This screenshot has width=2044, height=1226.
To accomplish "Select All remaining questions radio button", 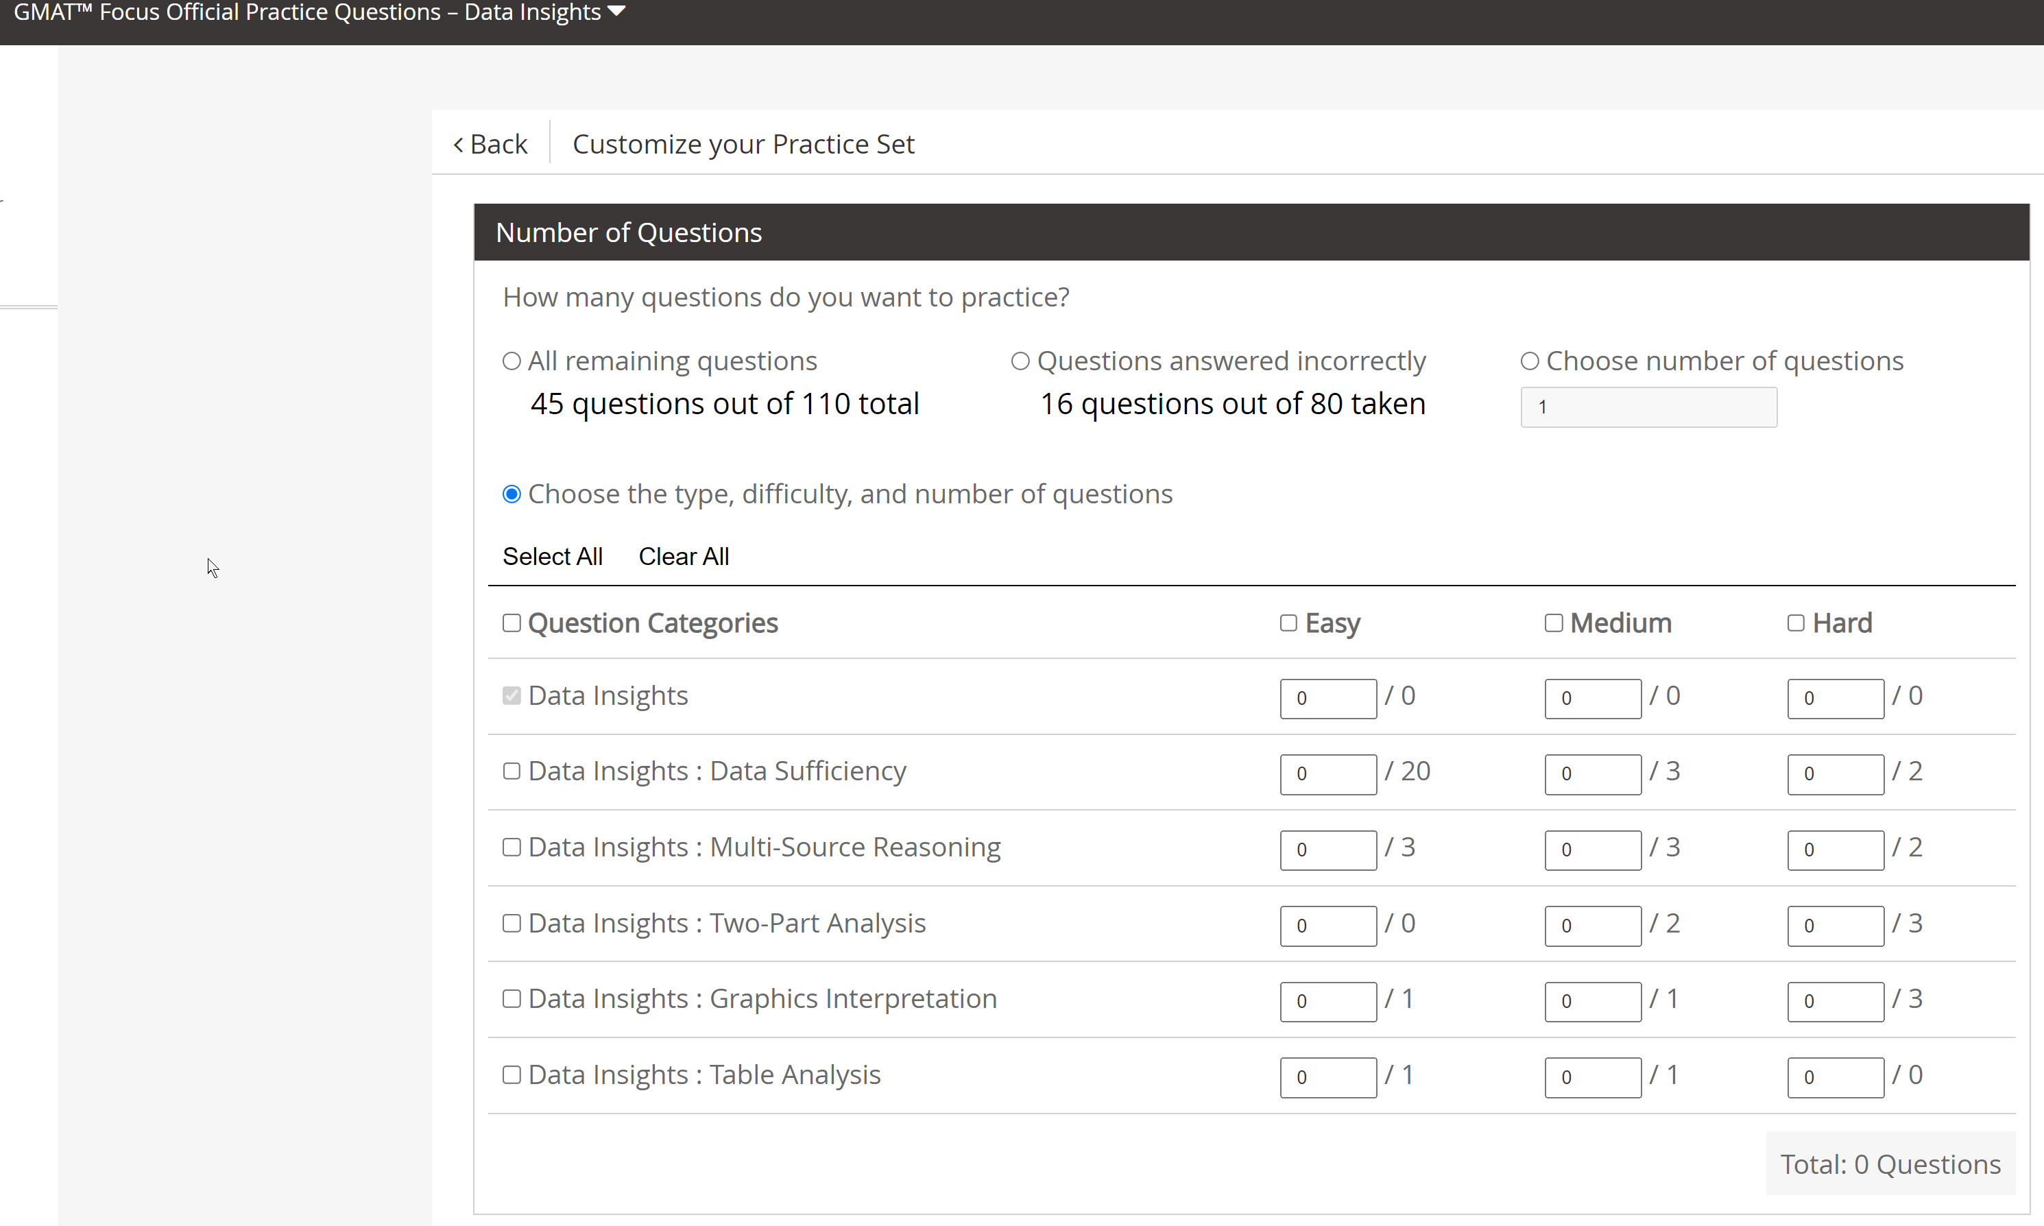I will [512, 361].
